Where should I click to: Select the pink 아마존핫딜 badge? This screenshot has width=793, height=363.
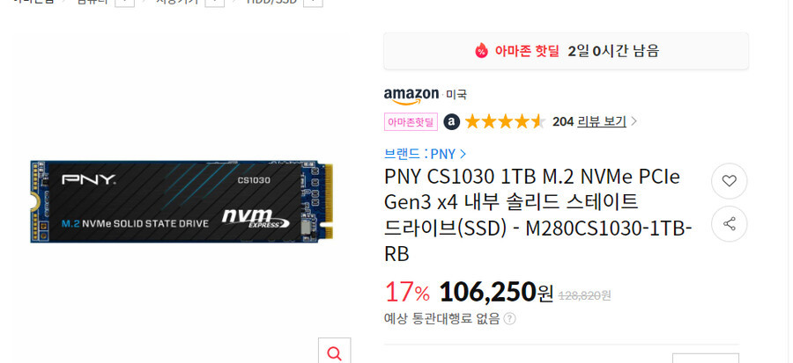[x=411, y=121]
